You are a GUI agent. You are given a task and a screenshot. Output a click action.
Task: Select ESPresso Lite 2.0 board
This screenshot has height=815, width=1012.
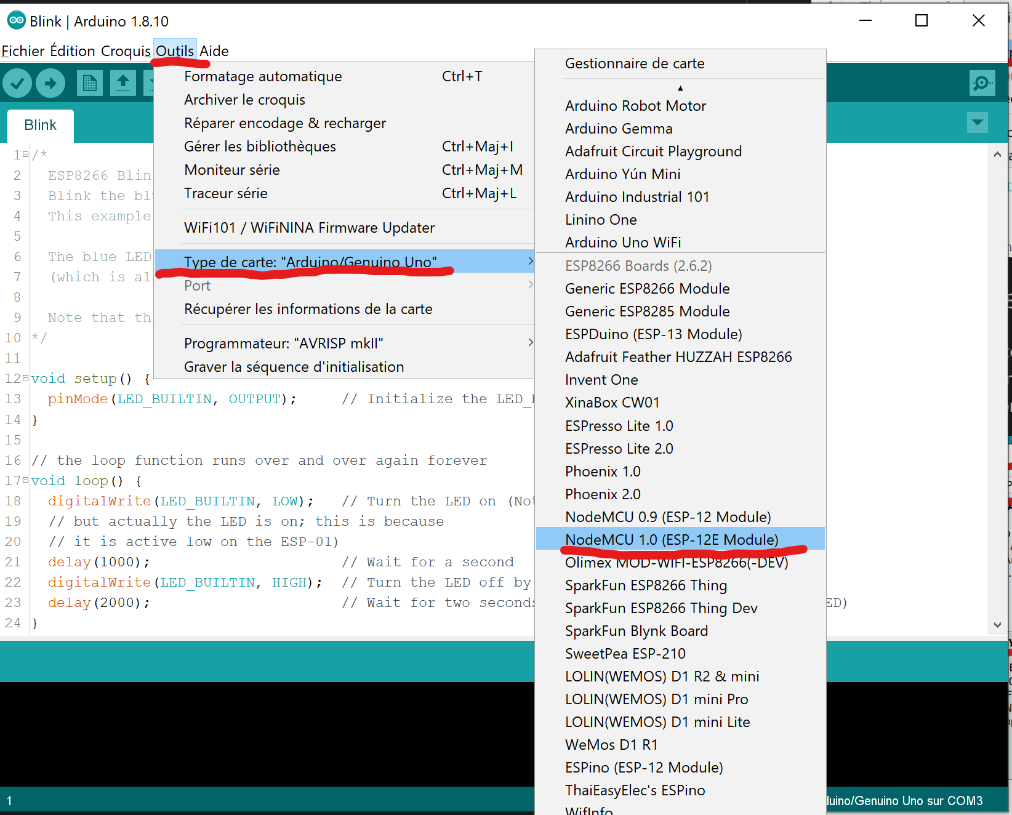point(680,449)
